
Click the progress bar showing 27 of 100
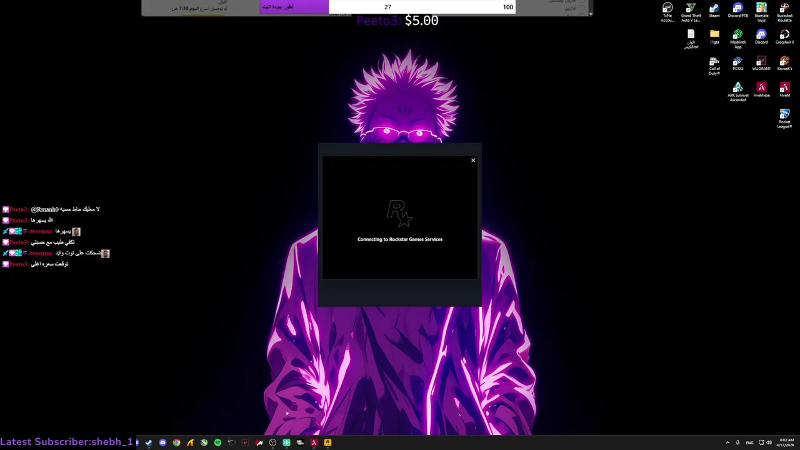pos(387,7)
